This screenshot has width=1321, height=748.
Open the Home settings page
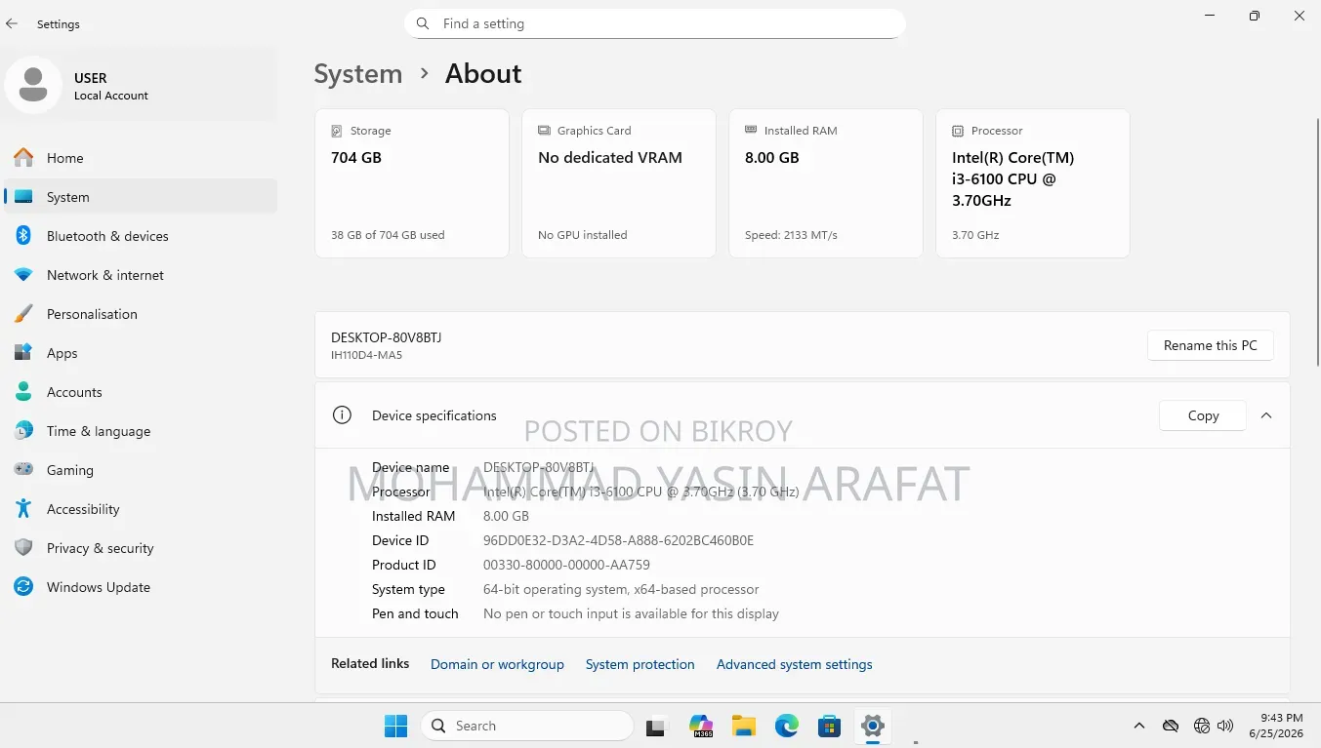(x=141, y=158)
